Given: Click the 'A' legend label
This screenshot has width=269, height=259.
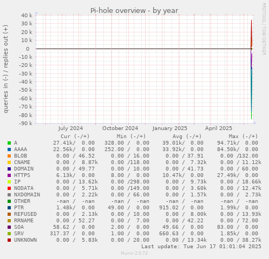Looking at the screenshot, I should (x=16, y=143).
